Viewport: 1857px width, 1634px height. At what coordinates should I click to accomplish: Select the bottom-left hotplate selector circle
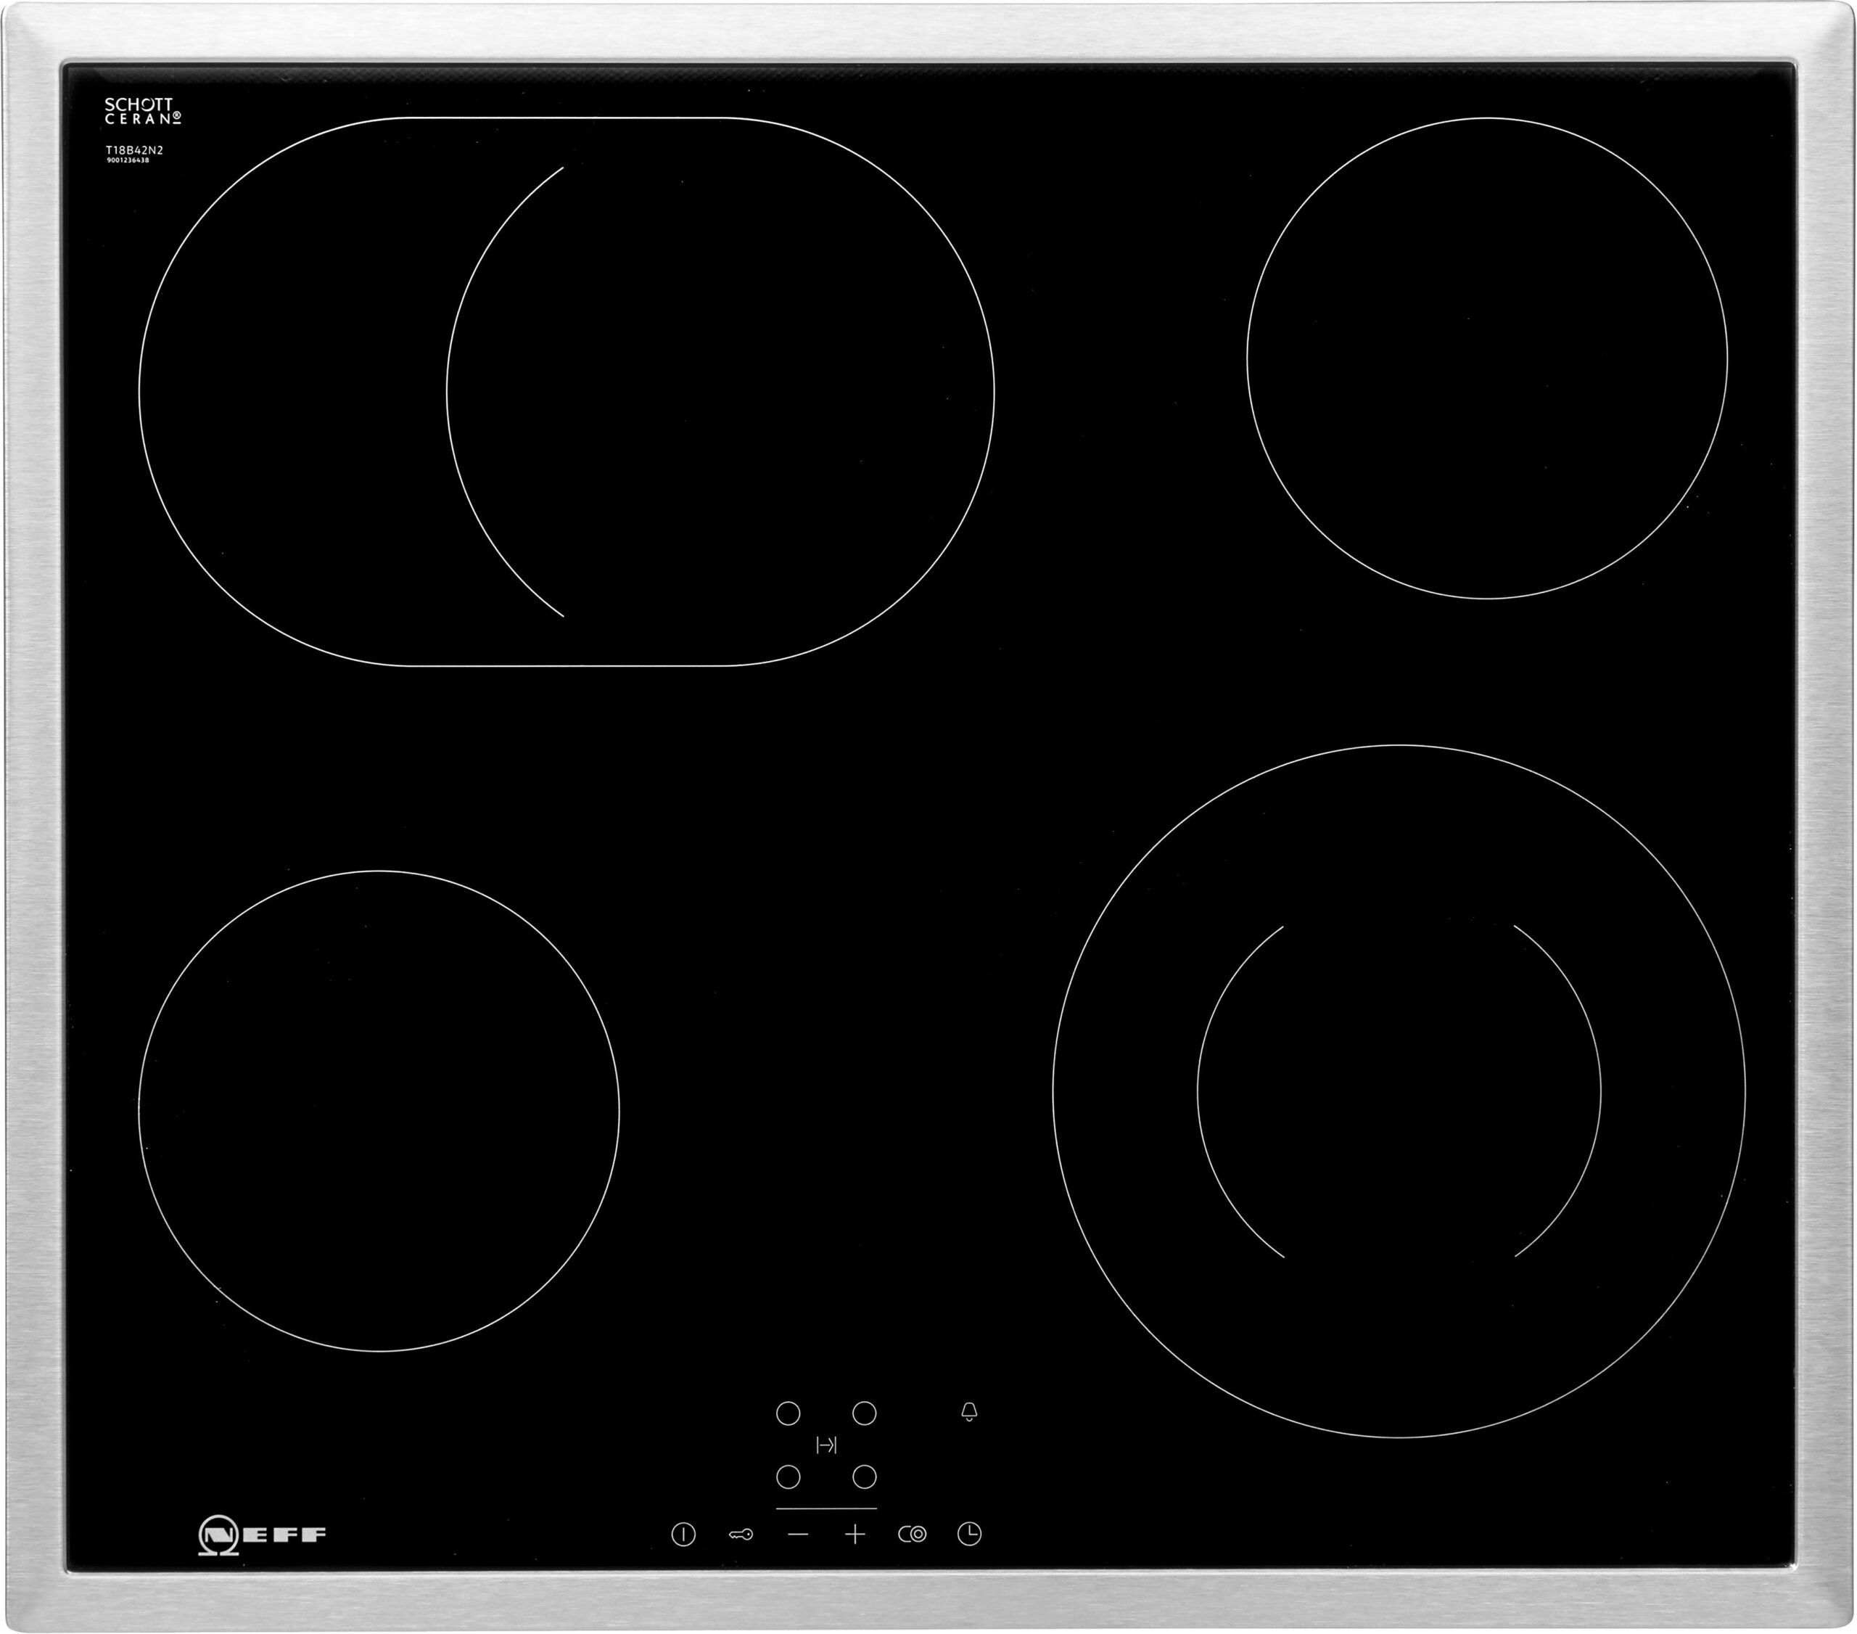[788, 1477]
